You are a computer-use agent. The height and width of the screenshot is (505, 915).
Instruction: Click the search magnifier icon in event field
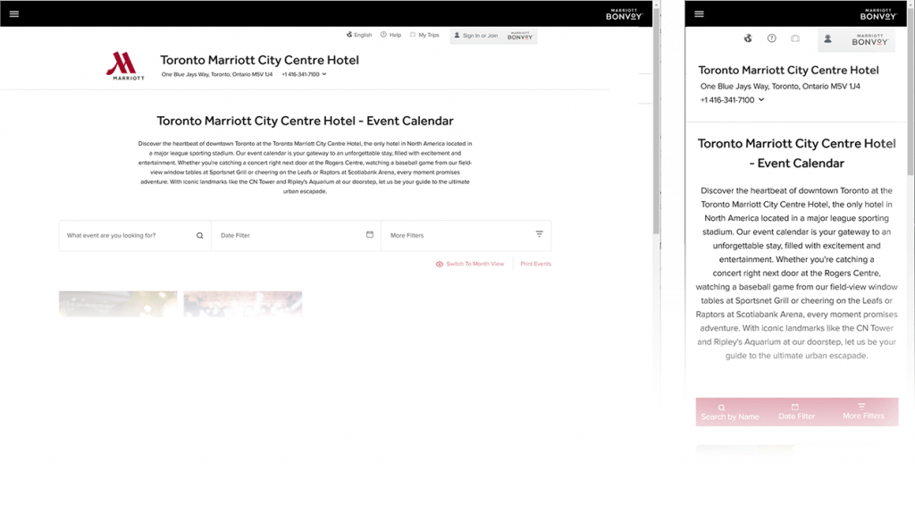pyautogui.click(x=199, y=235)
